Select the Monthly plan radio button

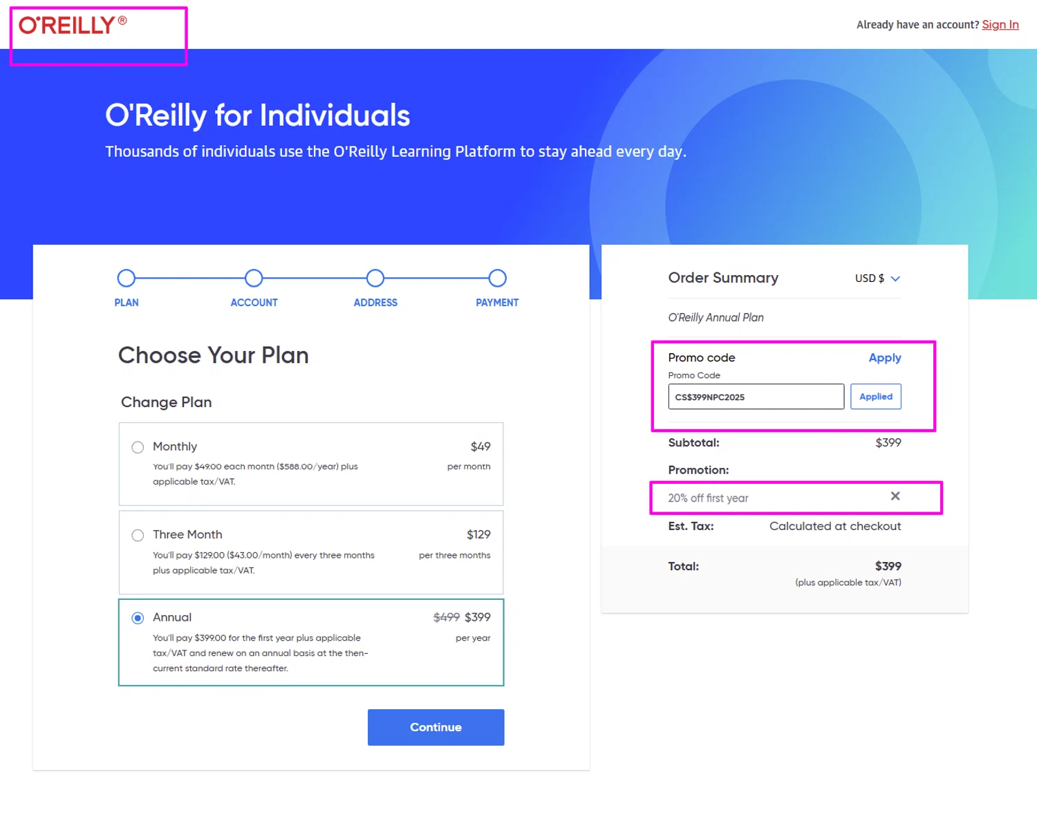[x=138, y=447]
